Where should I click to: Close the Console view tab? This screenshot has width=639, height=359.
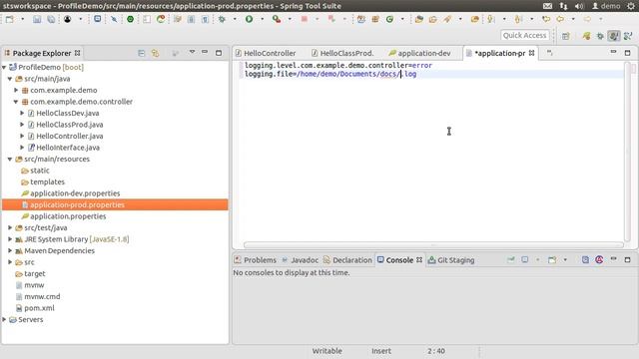pos(419,259)
